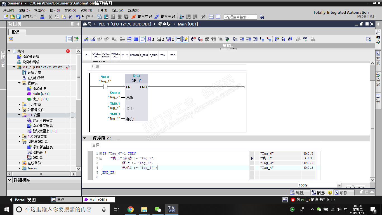Click the glasses monitoring on/off icon
This screenshot has height=215, width=382.
(x=305, y=39)
